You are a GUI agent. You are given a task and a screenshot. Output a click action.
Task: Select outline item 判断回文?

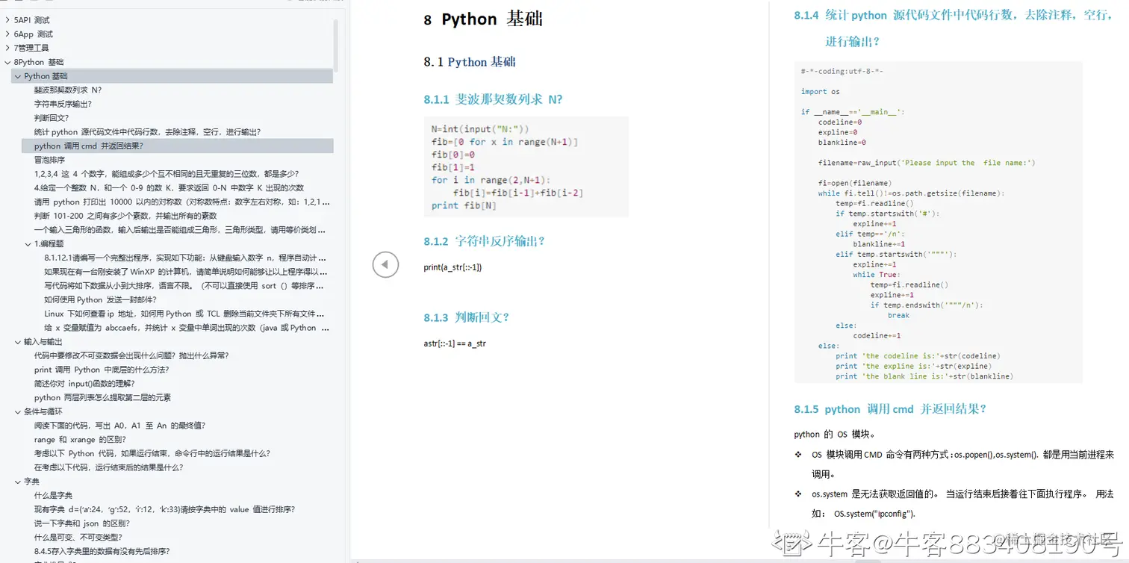pyautogui.click(x=52, y=118)
